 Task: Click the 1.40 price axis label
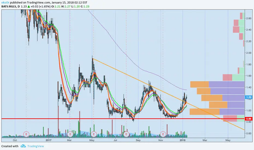tap(249, 87)
